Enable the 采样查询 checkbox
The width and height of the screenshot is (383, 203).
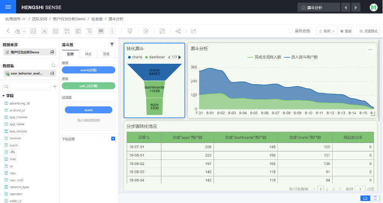click(x=291, y=31)
